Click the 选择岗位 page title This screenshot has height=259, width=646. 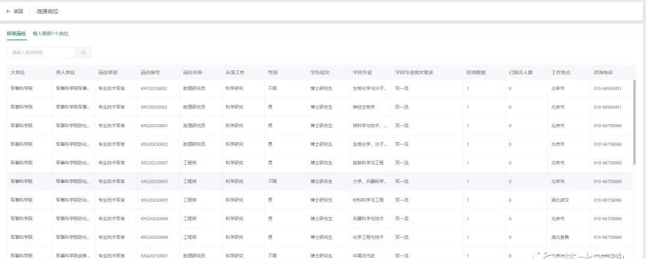47,11
